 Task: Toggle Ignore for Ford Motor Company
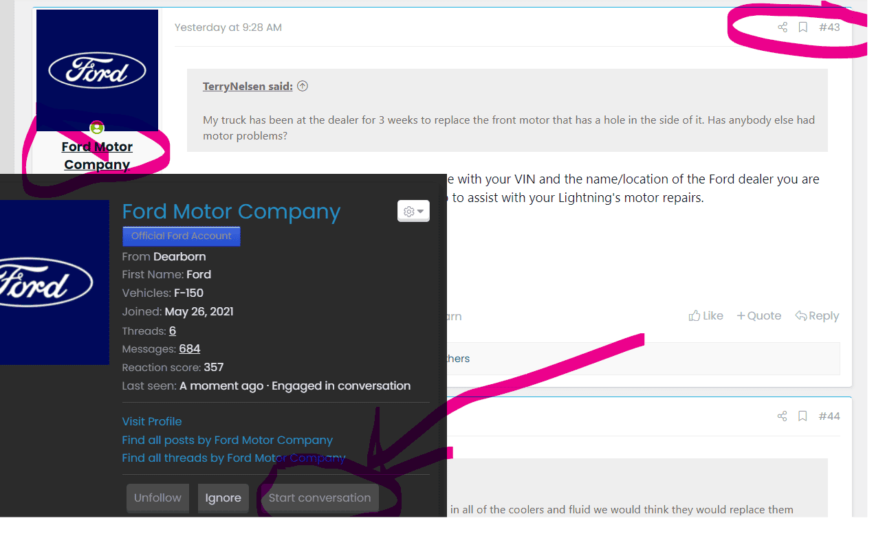(x=223, y=498)
